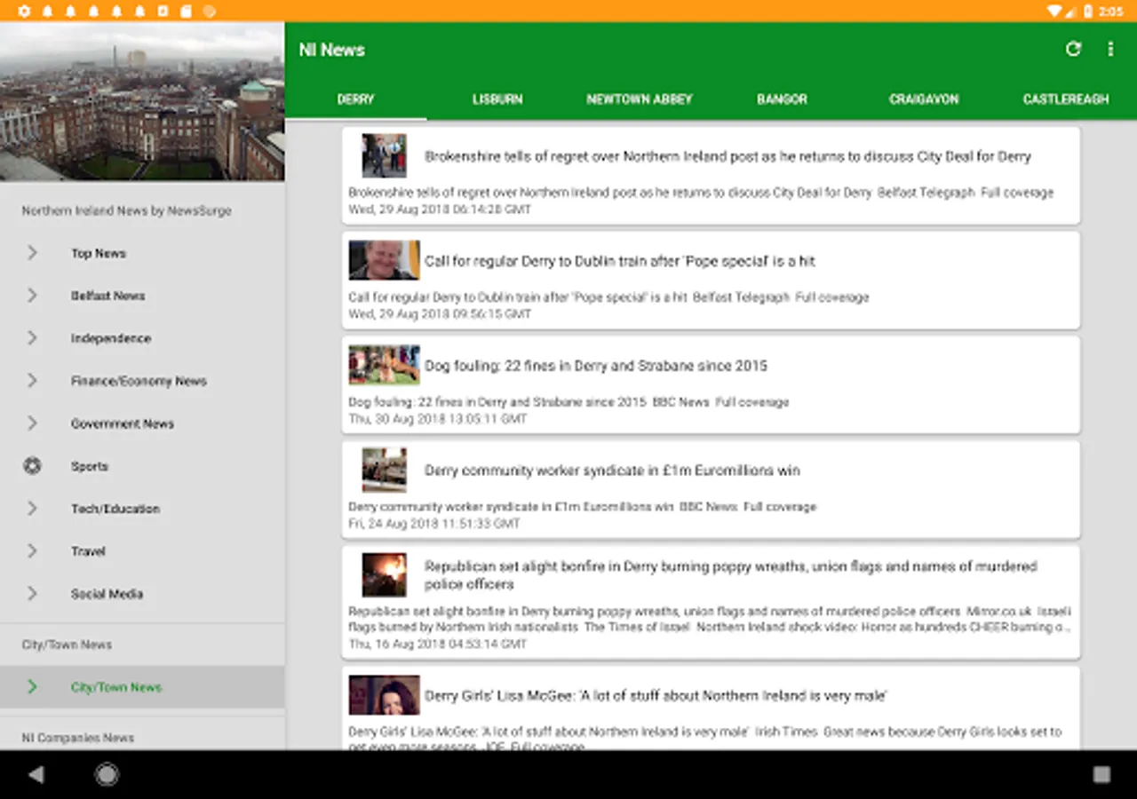Switch to the Lisburn tab
Screen dimensions: 1137x799
pyautogui.click(x=497, y=99)
